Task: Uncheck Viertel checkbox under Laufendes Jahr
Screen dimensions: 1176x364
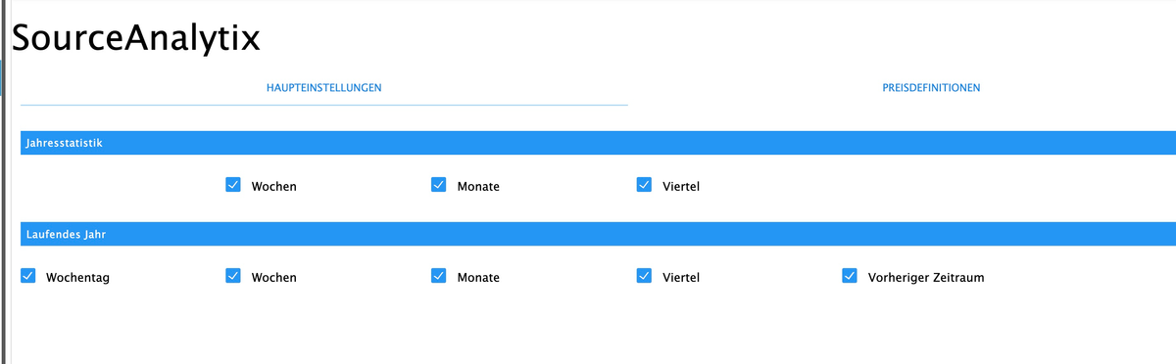Action: pyautogui.click(x=644, y=276)
